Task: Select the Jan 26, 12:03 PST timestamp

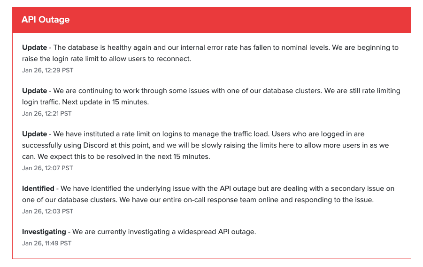Action: click(x=47, y=212)
